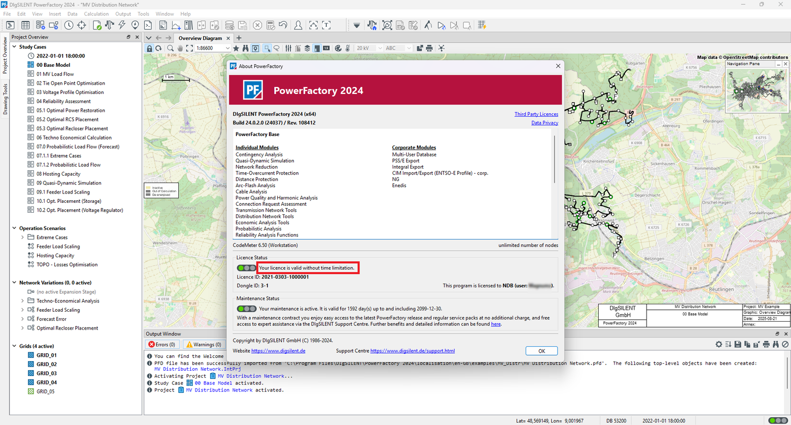Screen dimensions: 791x425
Task: Click the Date/Time of Study Case clock icon
Action: [69, 25]
